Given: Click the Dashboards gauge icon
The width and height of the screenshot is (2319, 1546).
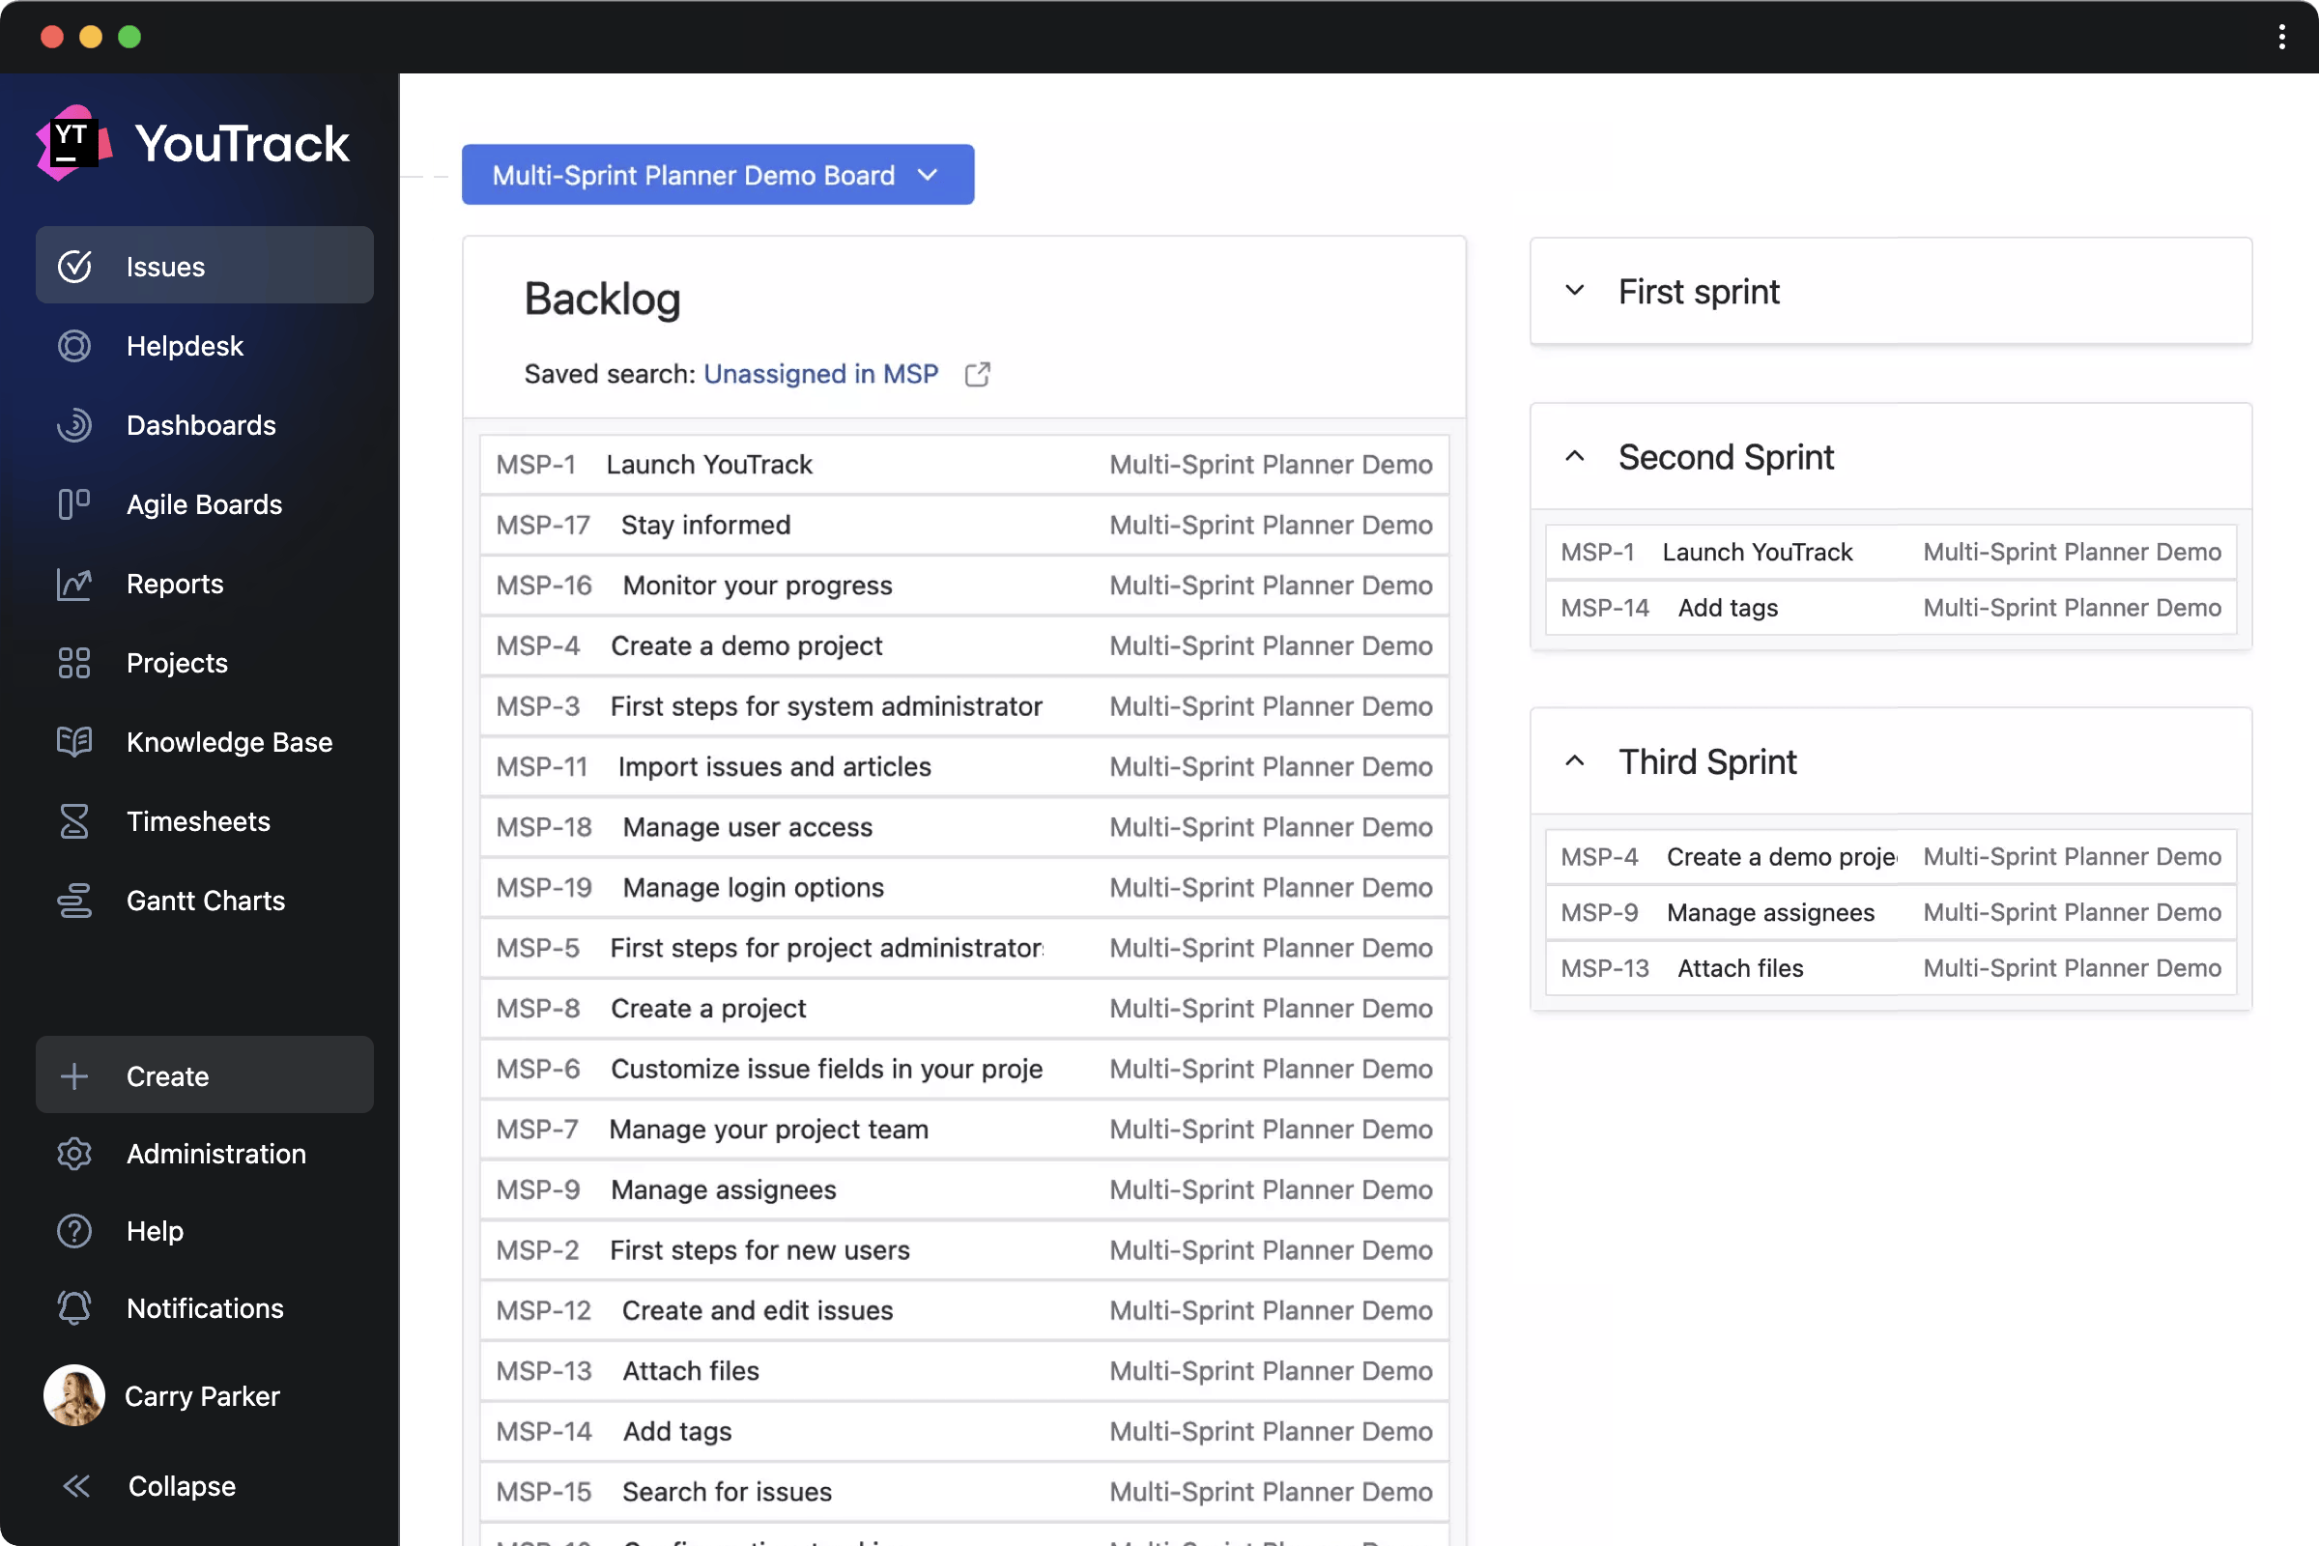Looking at the screenshot, I should click(x=74, y=425).
